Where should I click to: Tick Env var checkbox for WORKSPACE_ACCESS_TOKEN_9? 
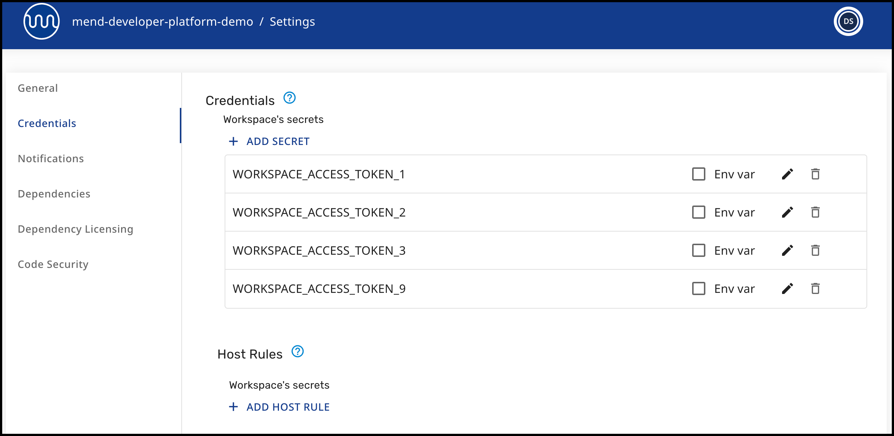coord(698,289)
